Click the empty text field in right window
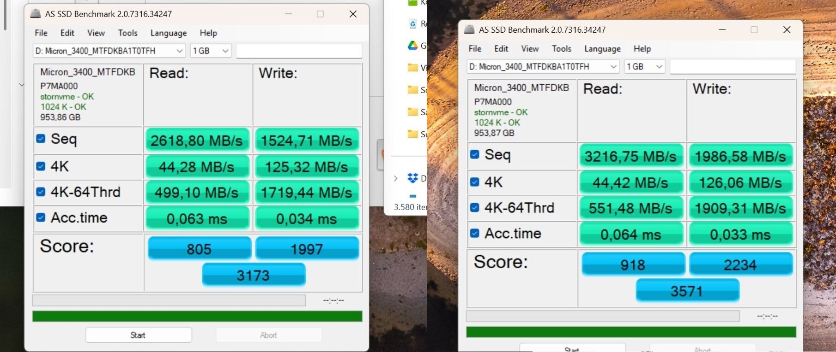This screenshot has height=352, width=836. click(733, 66)
